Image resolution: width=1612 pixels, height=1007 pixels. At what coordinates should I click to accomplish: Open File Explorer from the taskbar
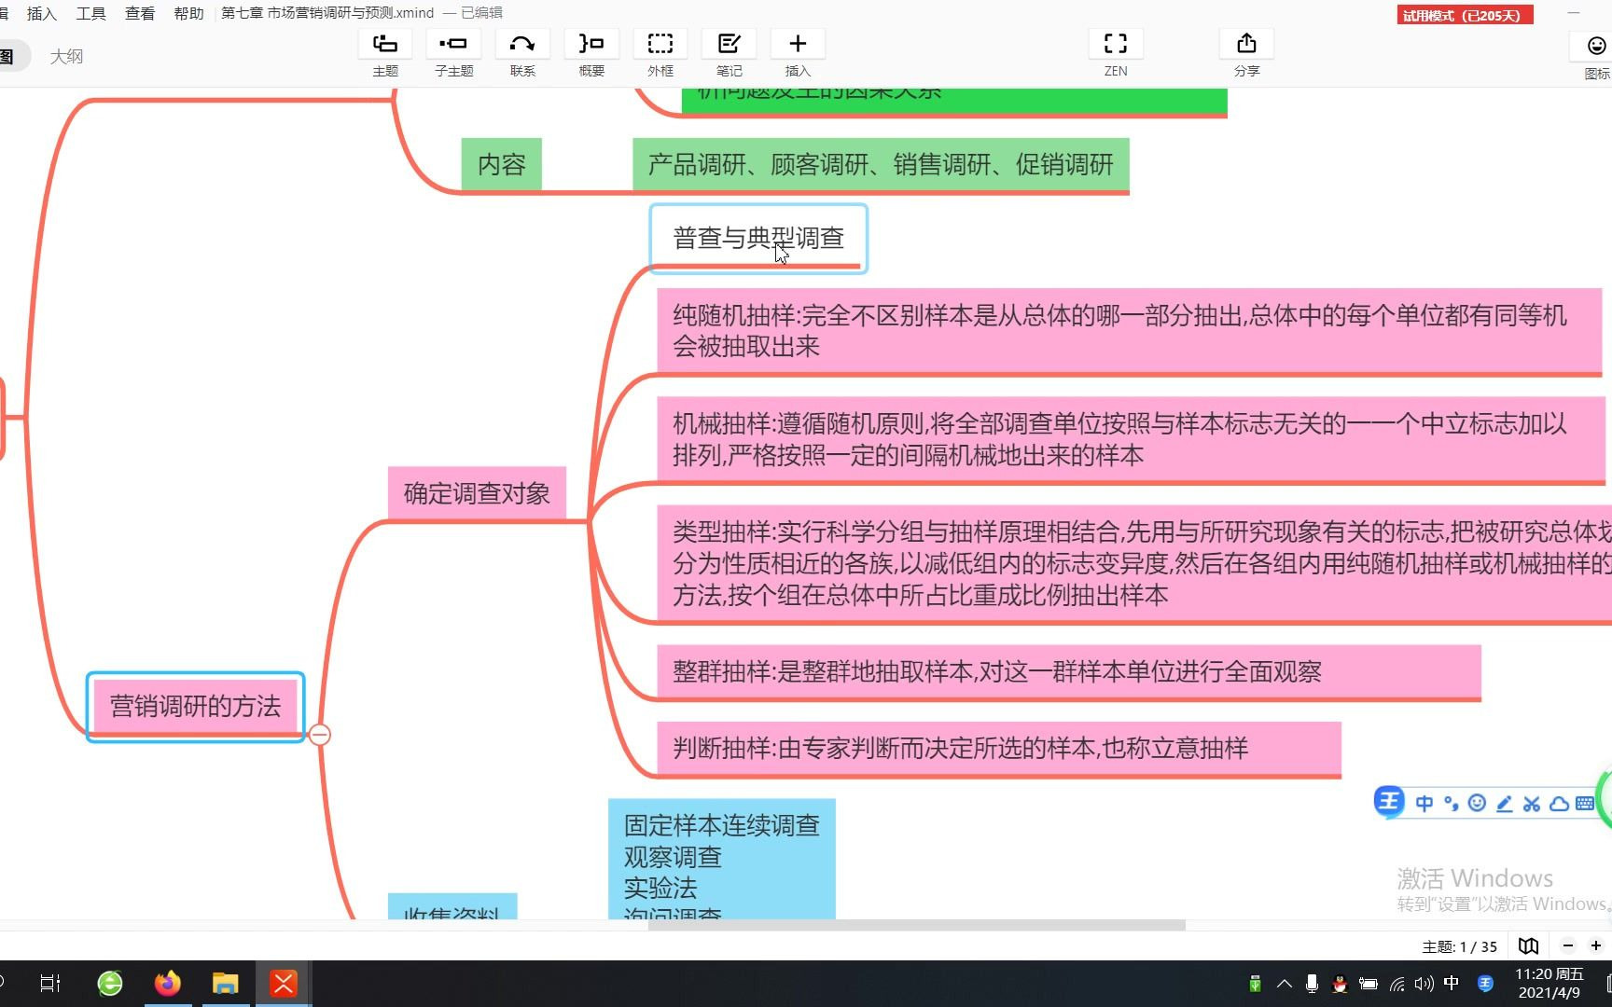[x=226, y=983]
